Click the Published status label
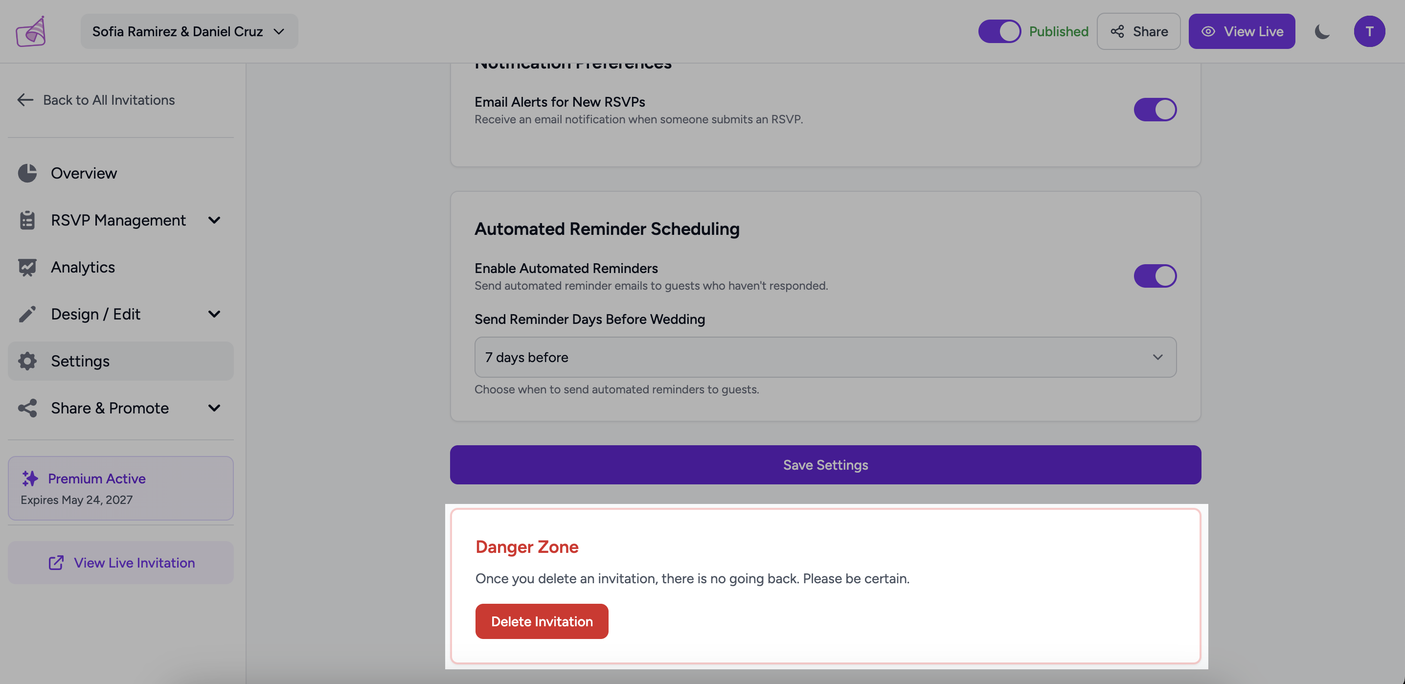Screen dimensions: 1405x684 pos(1058,31)
